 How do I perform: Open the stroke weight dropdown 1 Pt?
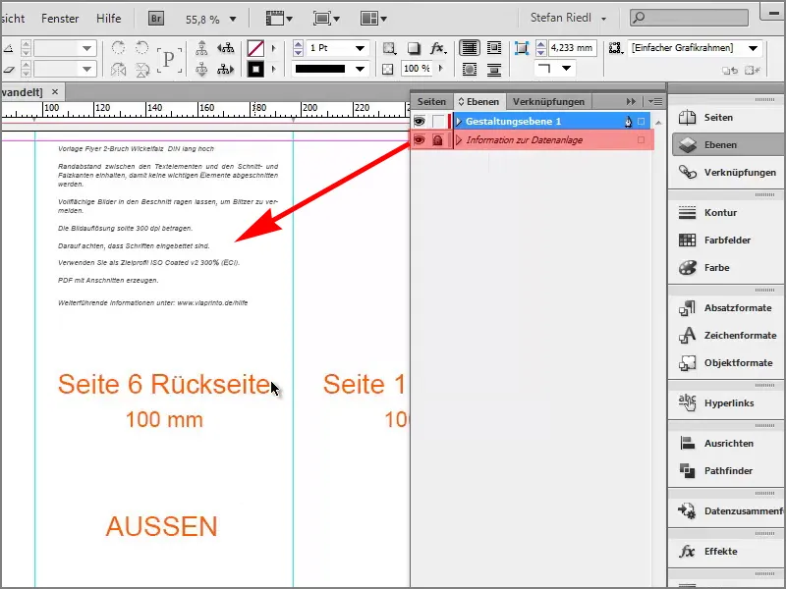(360, 48)
